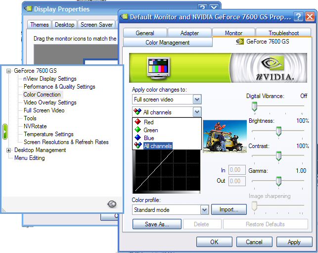This screenshot has height=253, width=318.
Task: Click the jeep preview photo
Action: tap(225, 136)
